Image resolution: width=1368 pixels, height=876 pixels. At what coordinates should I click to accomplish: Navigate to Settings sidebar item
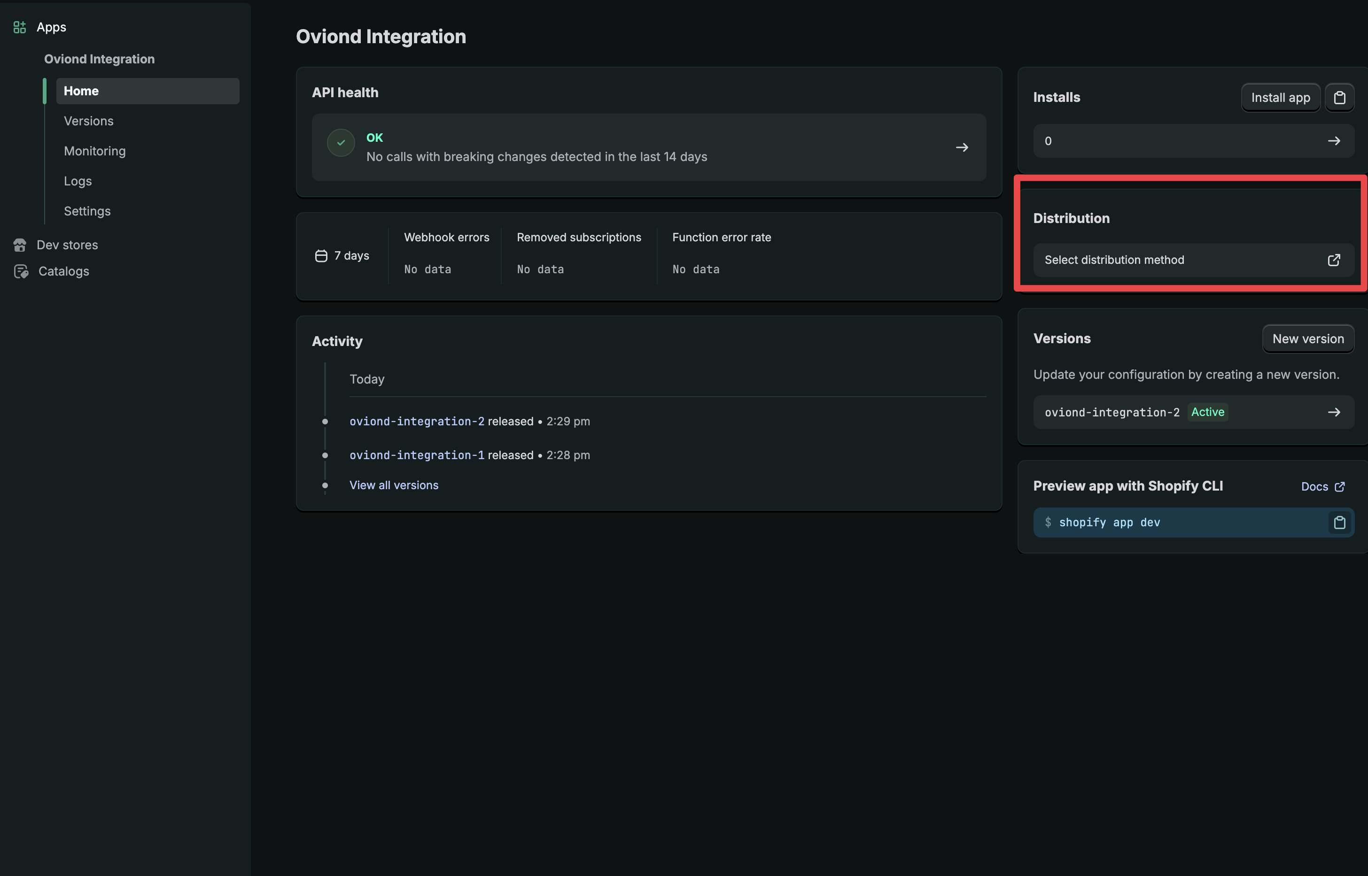coord(87,211)
